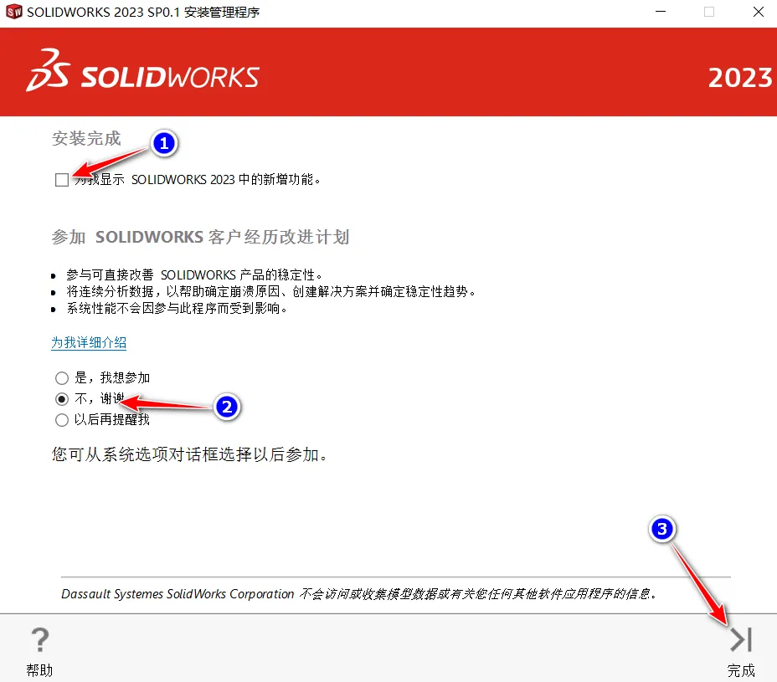Click the 2023 year text in banner
The image size is (777, 682).
click(x=740, y=78)
